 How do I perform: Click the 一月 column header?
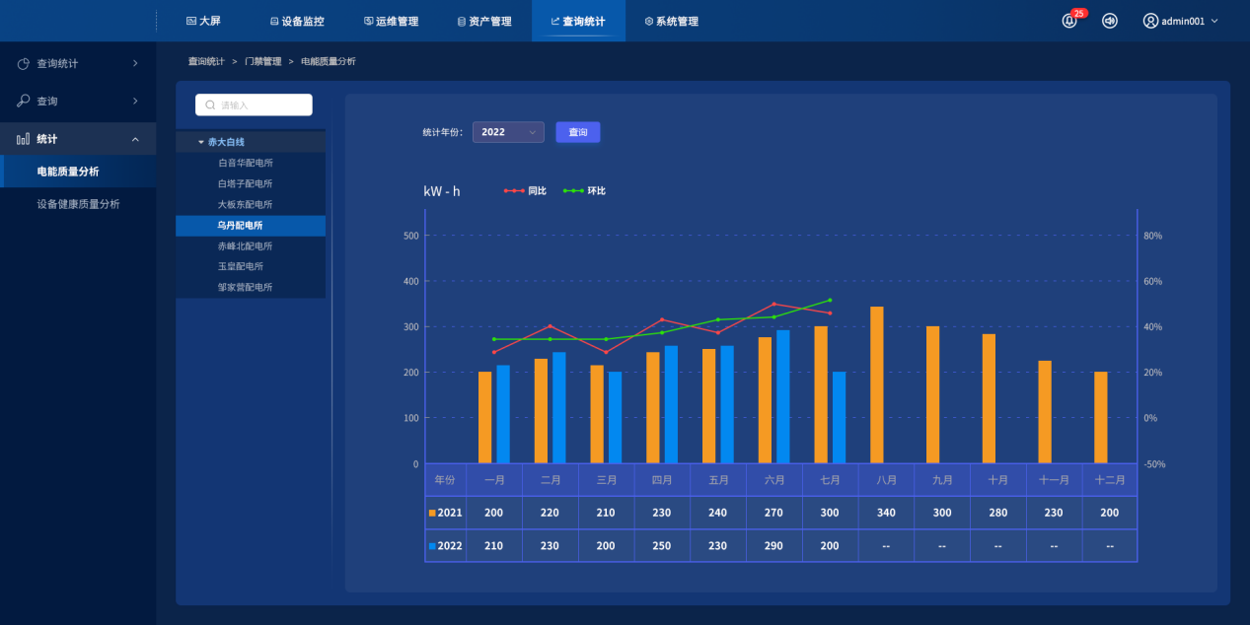(x=494, y=480)
